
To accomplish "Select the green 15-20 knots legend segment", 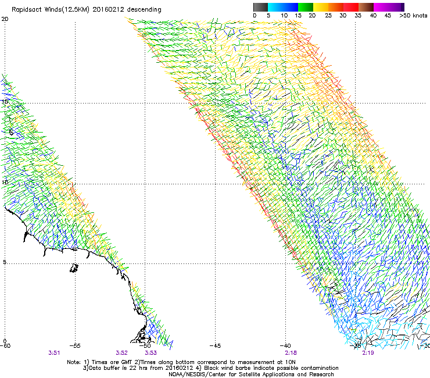I will 306,7.
